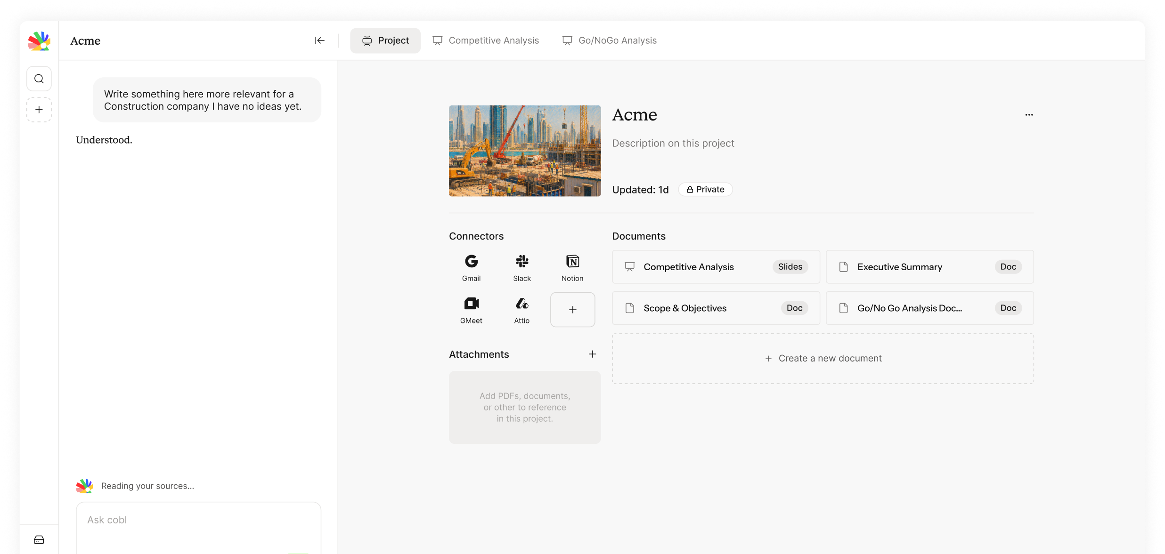Click the Slides badge on Competitive Analysis
1165x554 pixels.
(x=790, y=267)
